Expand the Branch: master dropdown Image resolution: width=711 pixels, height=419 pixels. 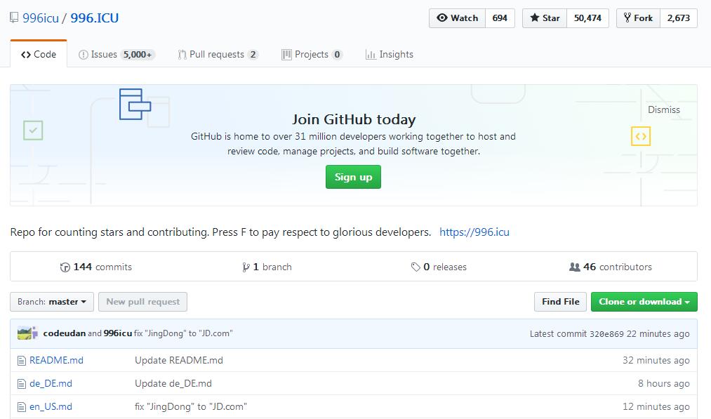tap(52, 302)
